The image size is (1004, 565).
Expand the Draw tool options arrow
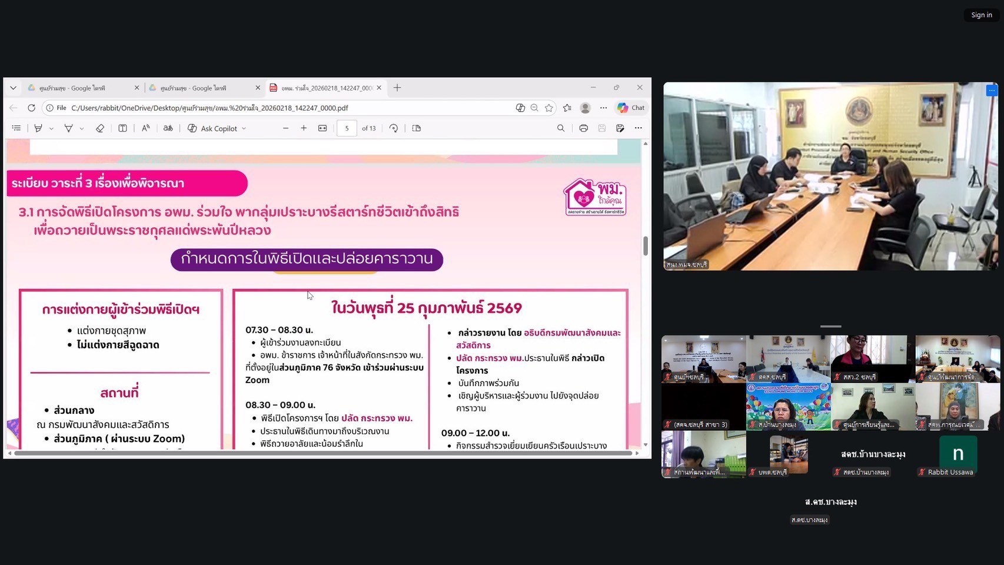click(82, 128)
